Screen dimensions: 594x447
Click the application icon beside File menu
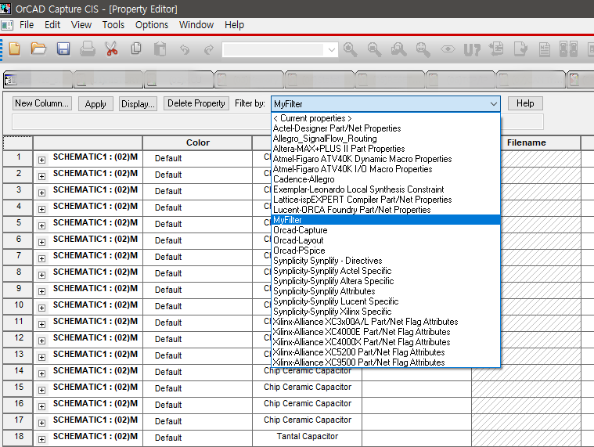(7, 25)
